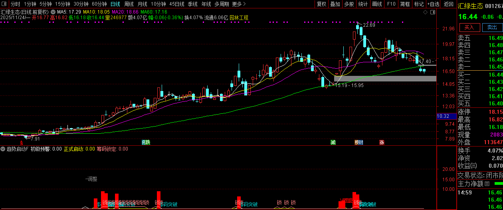
Task: Switch to the 年线 chart
Action: click(x=206, y=4)
